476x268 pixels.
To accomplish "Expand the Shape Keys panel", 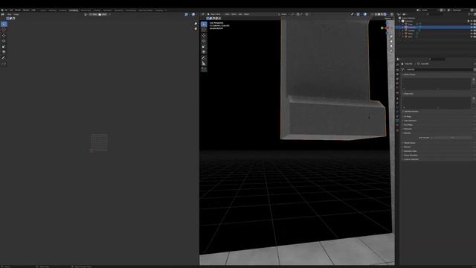I will click(x=408, y=94).
